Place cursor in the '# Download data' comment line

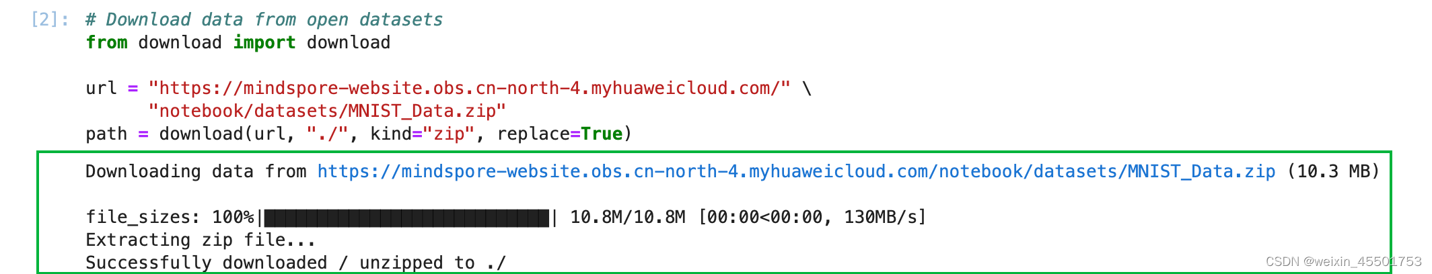264,19
